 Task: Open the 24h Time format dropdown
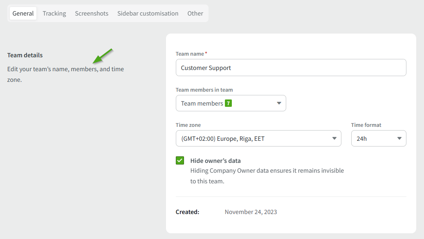[x=378, y=139]
